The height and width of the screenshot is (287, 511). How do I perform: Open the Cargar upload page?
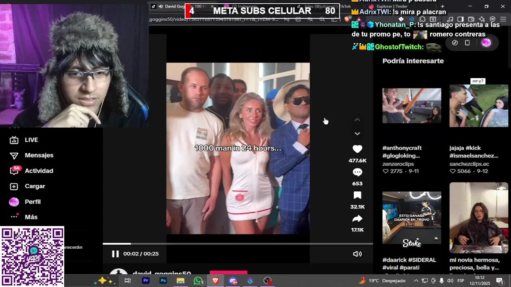(28, 186)
